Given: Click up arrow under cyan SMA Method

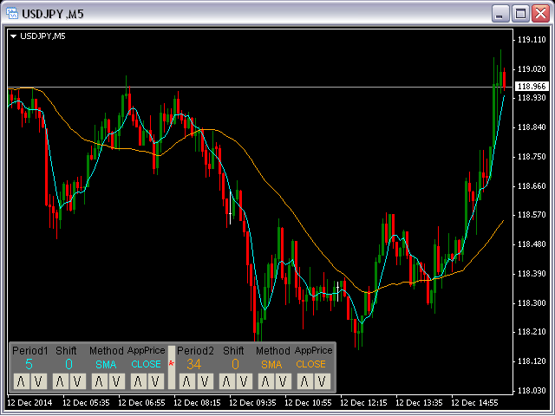Looking at the screenshot, I should (97, 381).
